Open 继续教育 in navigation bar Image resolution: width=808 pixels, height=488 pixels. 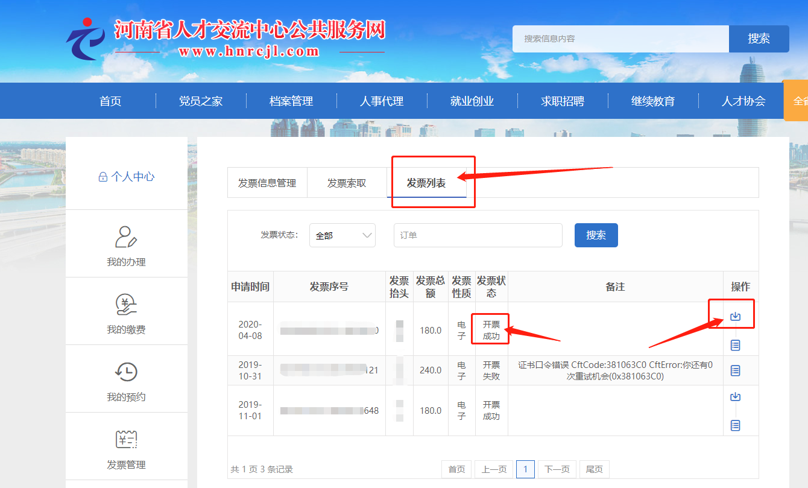coord(653,101)
